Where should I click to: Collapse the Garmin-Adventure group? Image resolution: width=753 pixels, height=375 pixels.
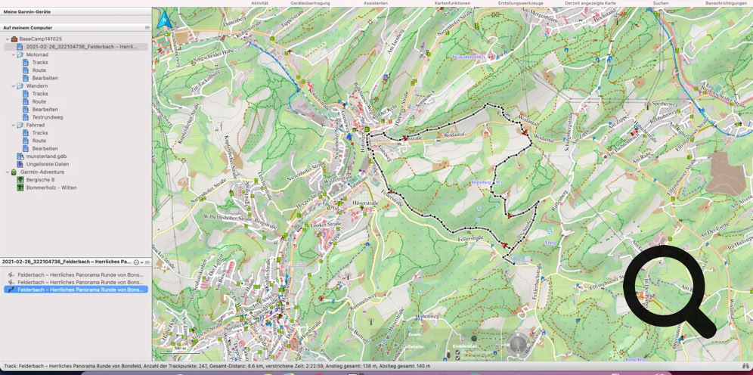7,172
